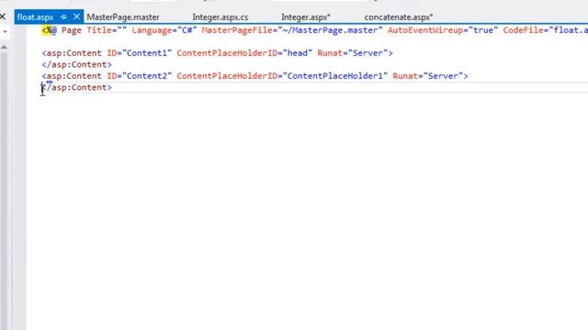The image size is (588, 330).
Task: Open the small dropdown arrow beside the editor
Action: click(5, 31)
